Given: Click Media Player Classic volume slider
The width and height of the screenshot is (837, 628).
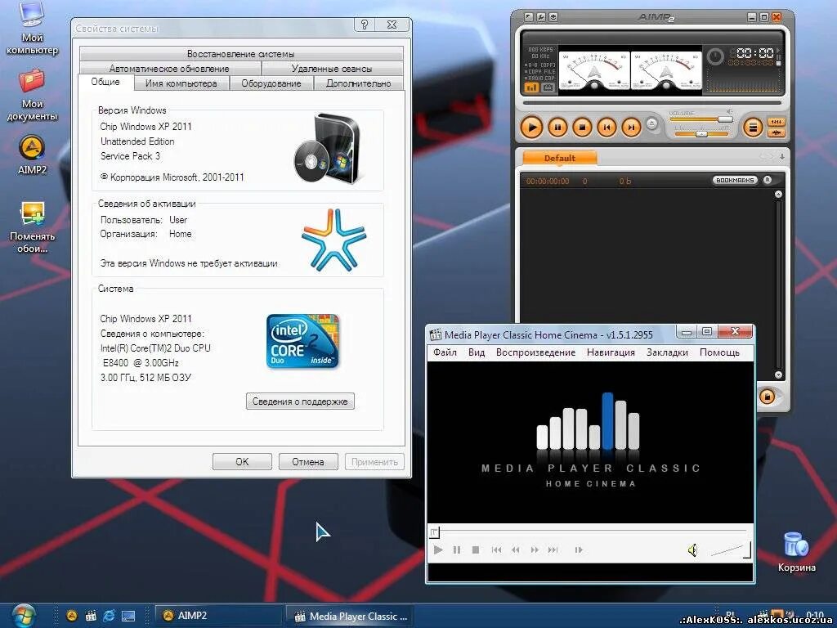Looking at the screenshot, I should pos(731,550).
